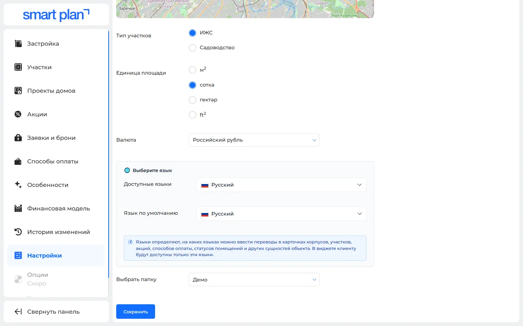
Task: Open the Финансовая модель section
Action: pyautogui.click(x=56, y=209)
